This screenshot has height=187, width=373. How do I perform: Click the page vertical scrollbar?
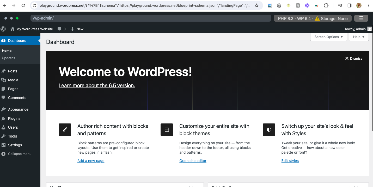[372, 82]
